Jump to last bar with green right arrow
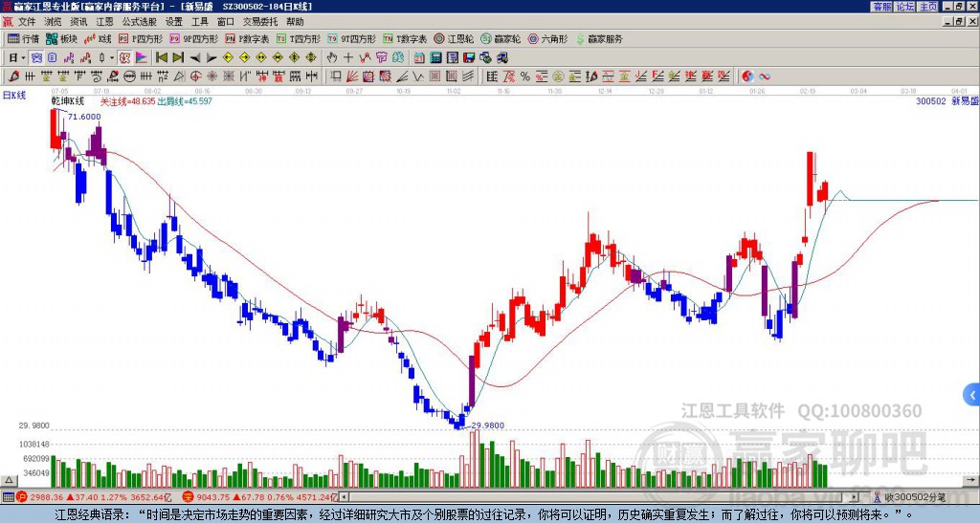Viewport: 980px width, 524px height. pyautogui.click(x=178, y=58)
